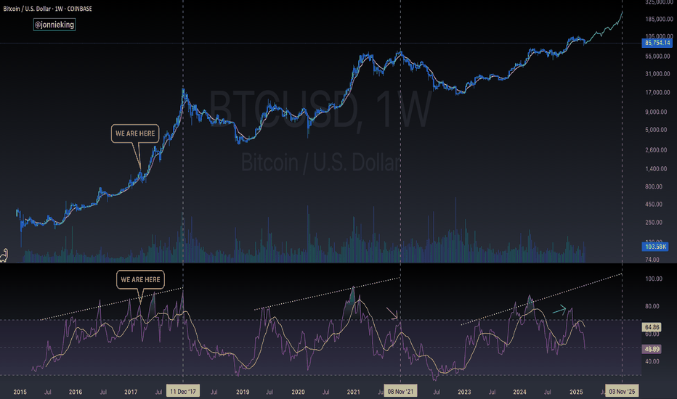Image resolution: width=677 pixels, height=399 pixels.
Task: Click the 2015 label on time axis
Action: click(x=20, y=392)
